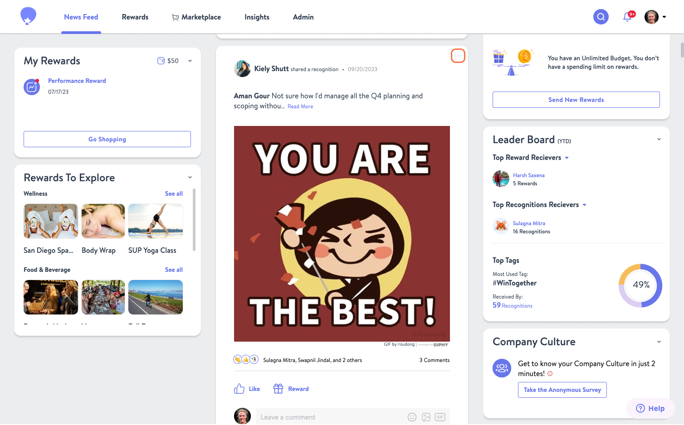Screen dimensions: 684x425
Task: Click the page vertical scrollbar
Action: (682, 50)
